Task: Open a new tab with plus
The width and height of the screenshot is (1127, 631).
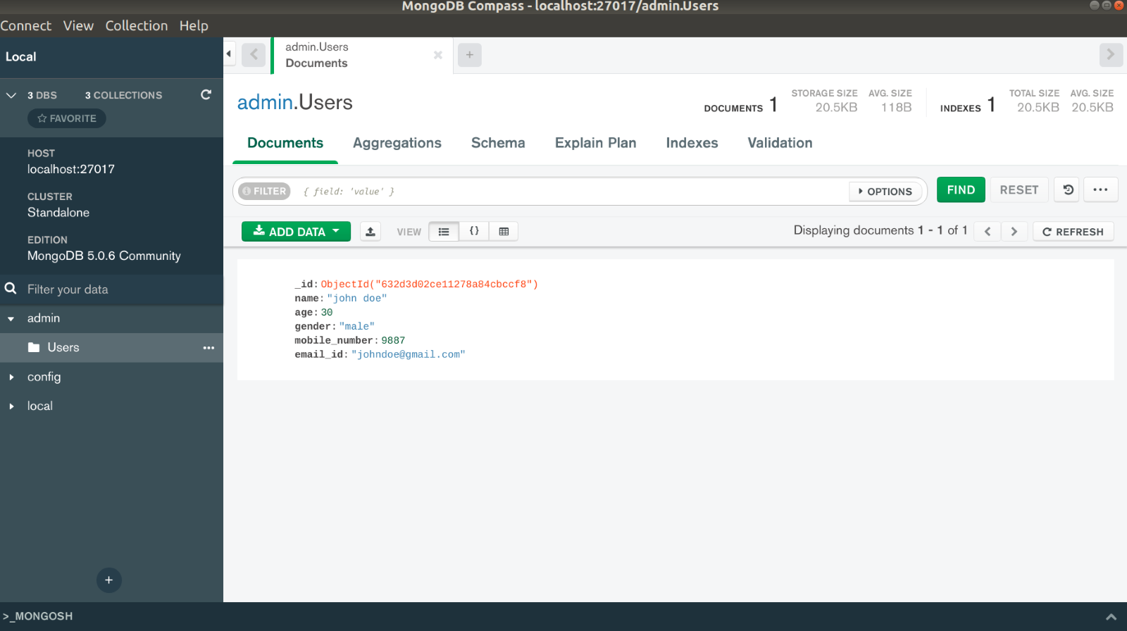Action: pos(470,55)
